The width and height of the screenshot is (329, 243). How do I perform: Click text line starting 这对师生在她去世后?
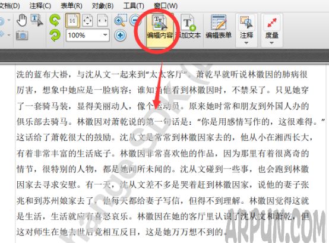click(x=122, y=232)
